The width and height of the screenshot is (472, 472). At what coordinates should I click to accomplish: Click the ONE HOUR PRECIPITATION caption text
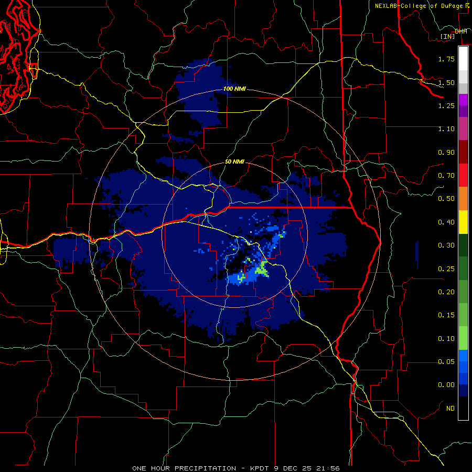point(184,468)
